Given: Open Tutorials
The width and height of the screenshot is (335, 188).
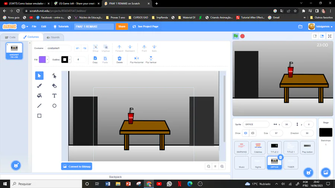Looking at the screenshot, I should click(61, 27).
